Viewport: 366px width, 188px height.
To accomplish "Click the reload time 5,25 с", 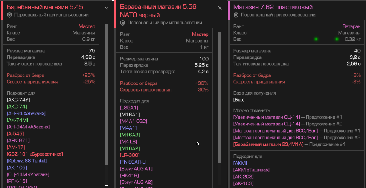I will [x=201, y=65].
